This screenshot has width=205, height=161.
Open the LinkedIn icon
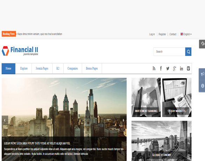pos(182,69)
